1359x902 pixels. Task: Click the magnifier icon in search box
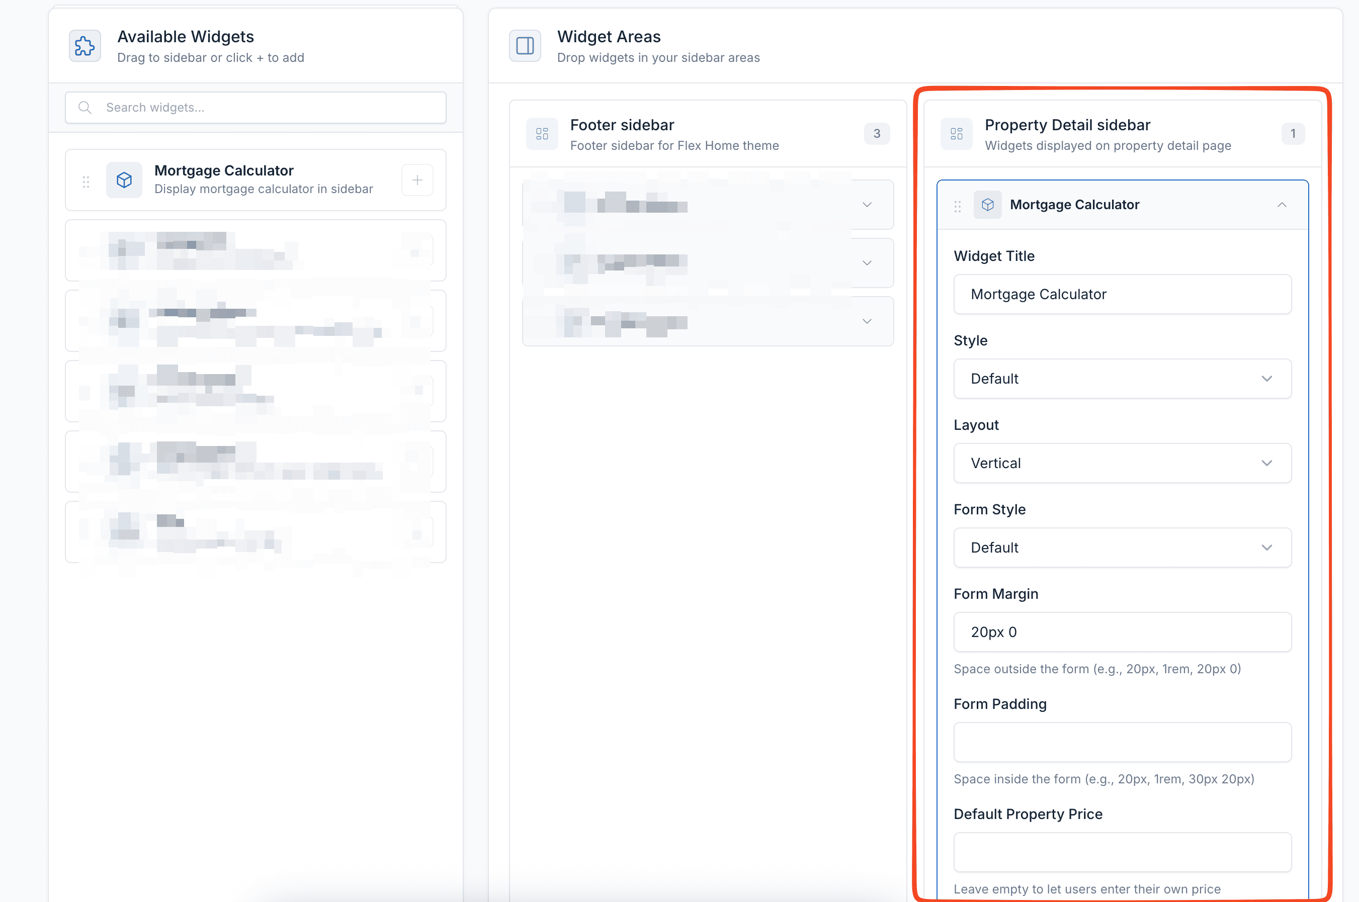pos(85,108)
